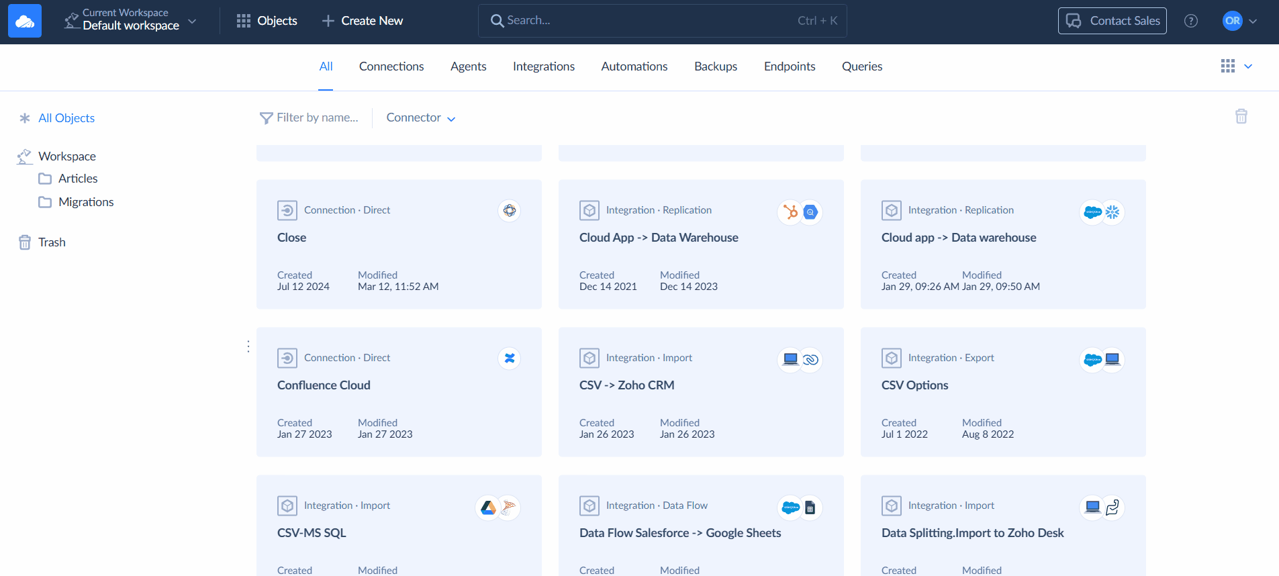This screenshot has width=1279, height=576.
Task: Click the connection type icon on Close card
Action: [x=287, y=211]
